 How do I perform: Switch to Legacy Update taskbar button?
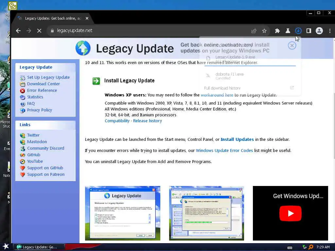tap(39, 247)
